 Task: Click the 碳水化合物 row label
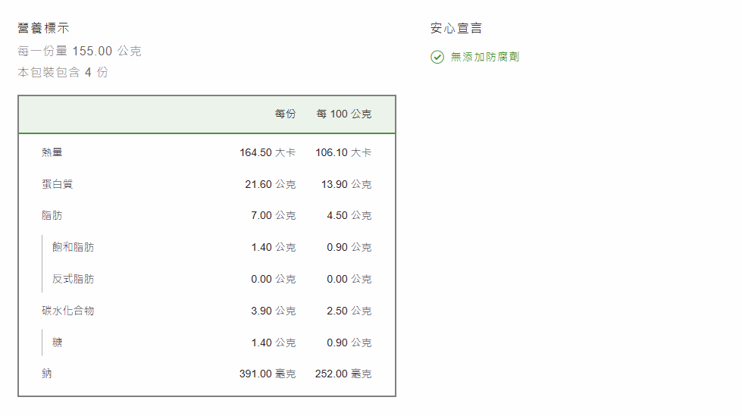pos(67,311)
